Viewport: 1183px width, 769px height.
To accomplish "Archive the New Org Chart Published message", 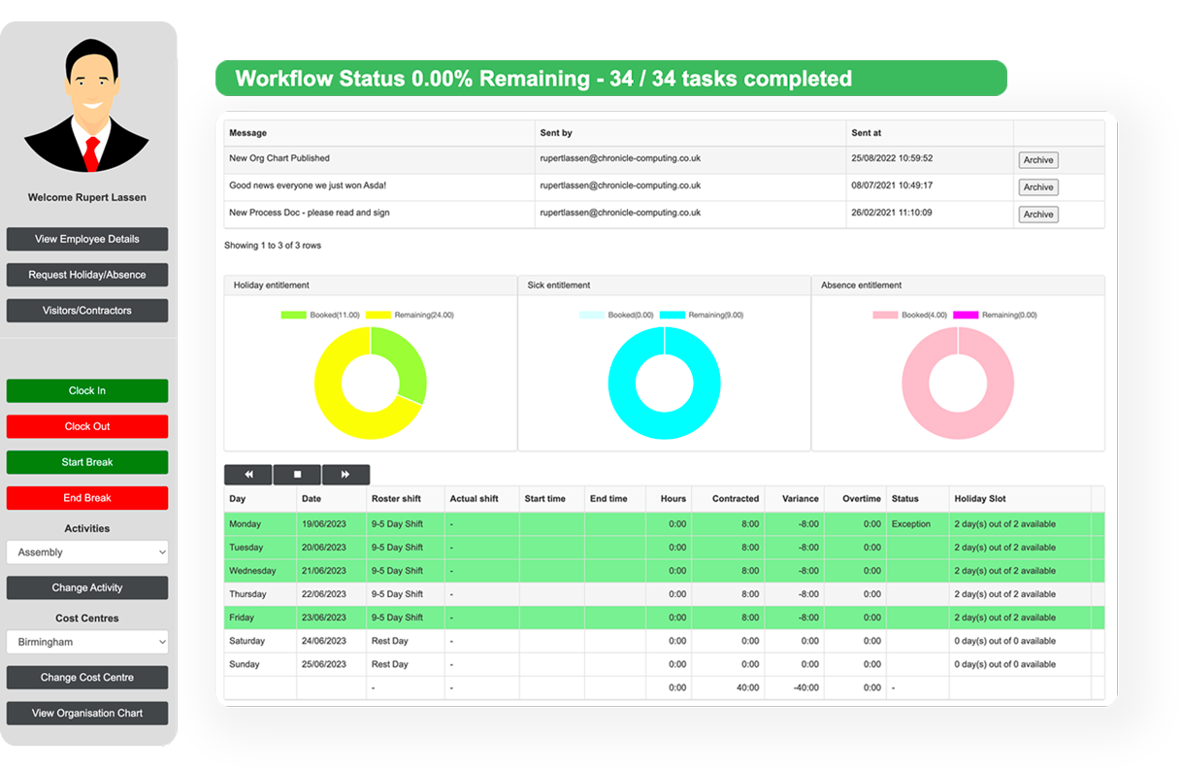I will pyautogui.click(x=1037, y=160).
